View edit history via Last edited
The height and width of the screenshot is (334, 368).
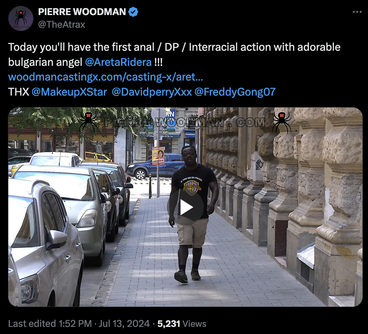(32, 324)
